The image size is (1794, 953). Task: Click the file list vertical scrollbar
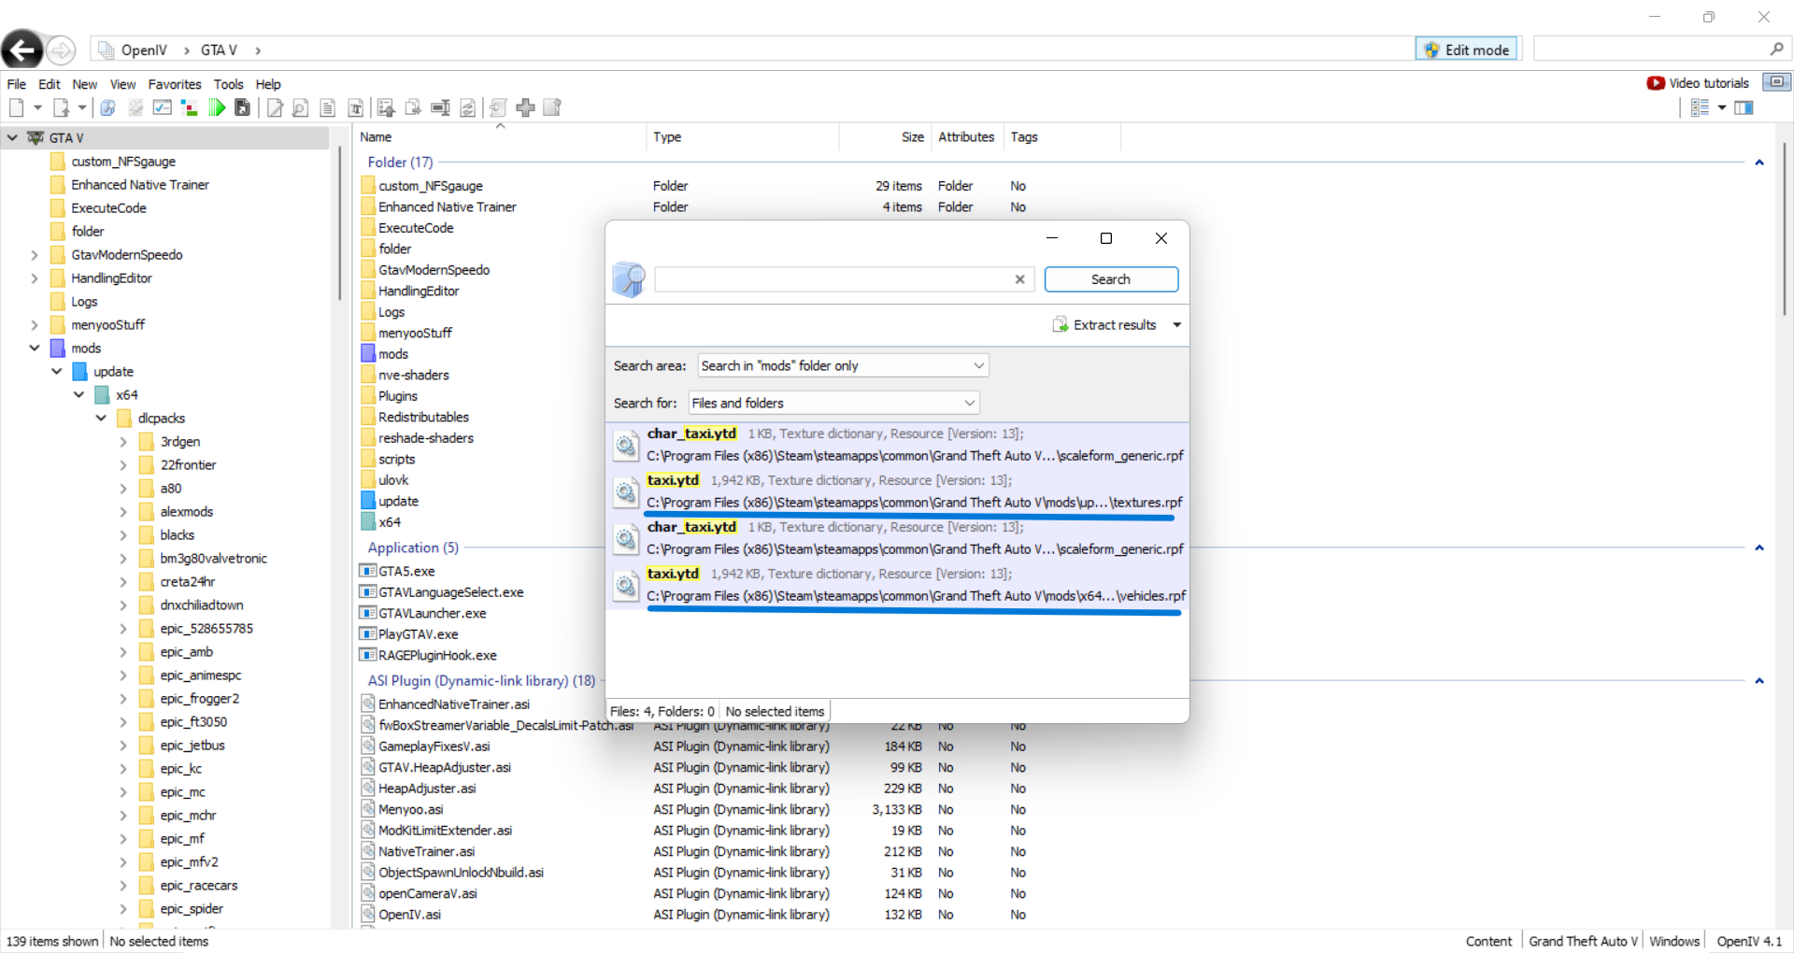point(1784,229)
